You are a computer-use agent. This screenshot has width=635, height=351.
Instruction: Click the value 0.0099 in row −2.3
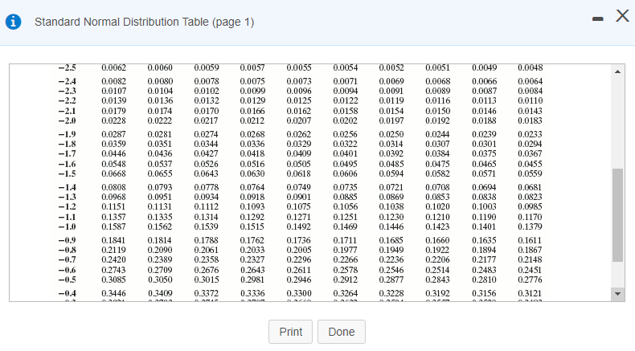(252, 91)
